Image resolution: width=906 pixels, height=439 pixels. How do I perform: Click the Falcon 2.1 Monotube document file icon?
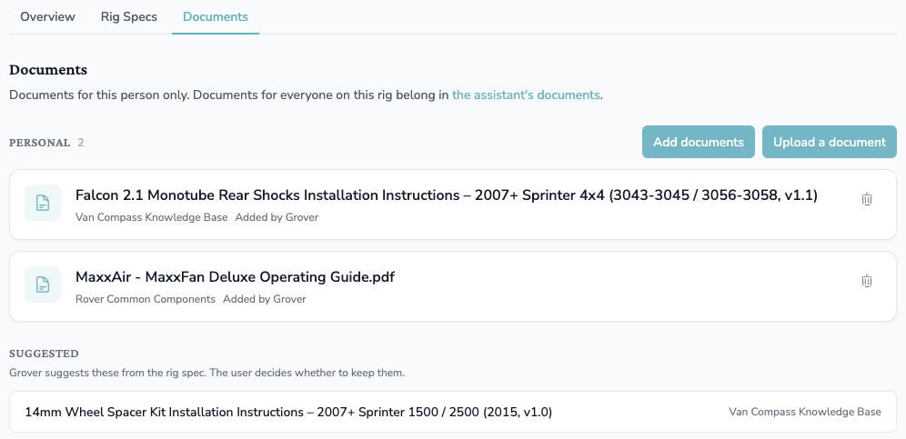pyautogui.click(x=43, y=203)
